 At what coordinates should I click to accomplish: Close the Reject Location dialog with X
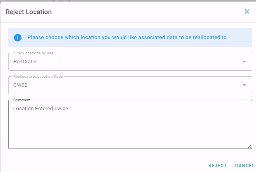(x=247, y=12)
